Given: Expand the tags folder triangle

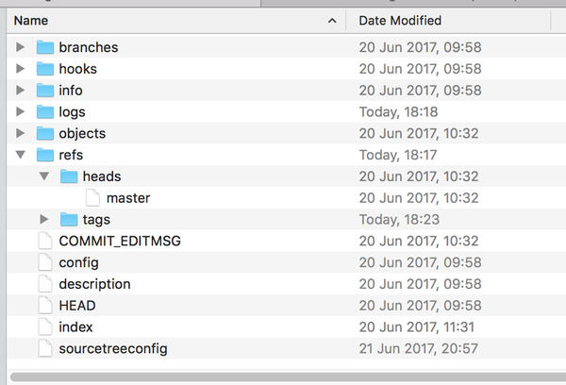Looking at the screenshot, I should click(x=44, y=219).
